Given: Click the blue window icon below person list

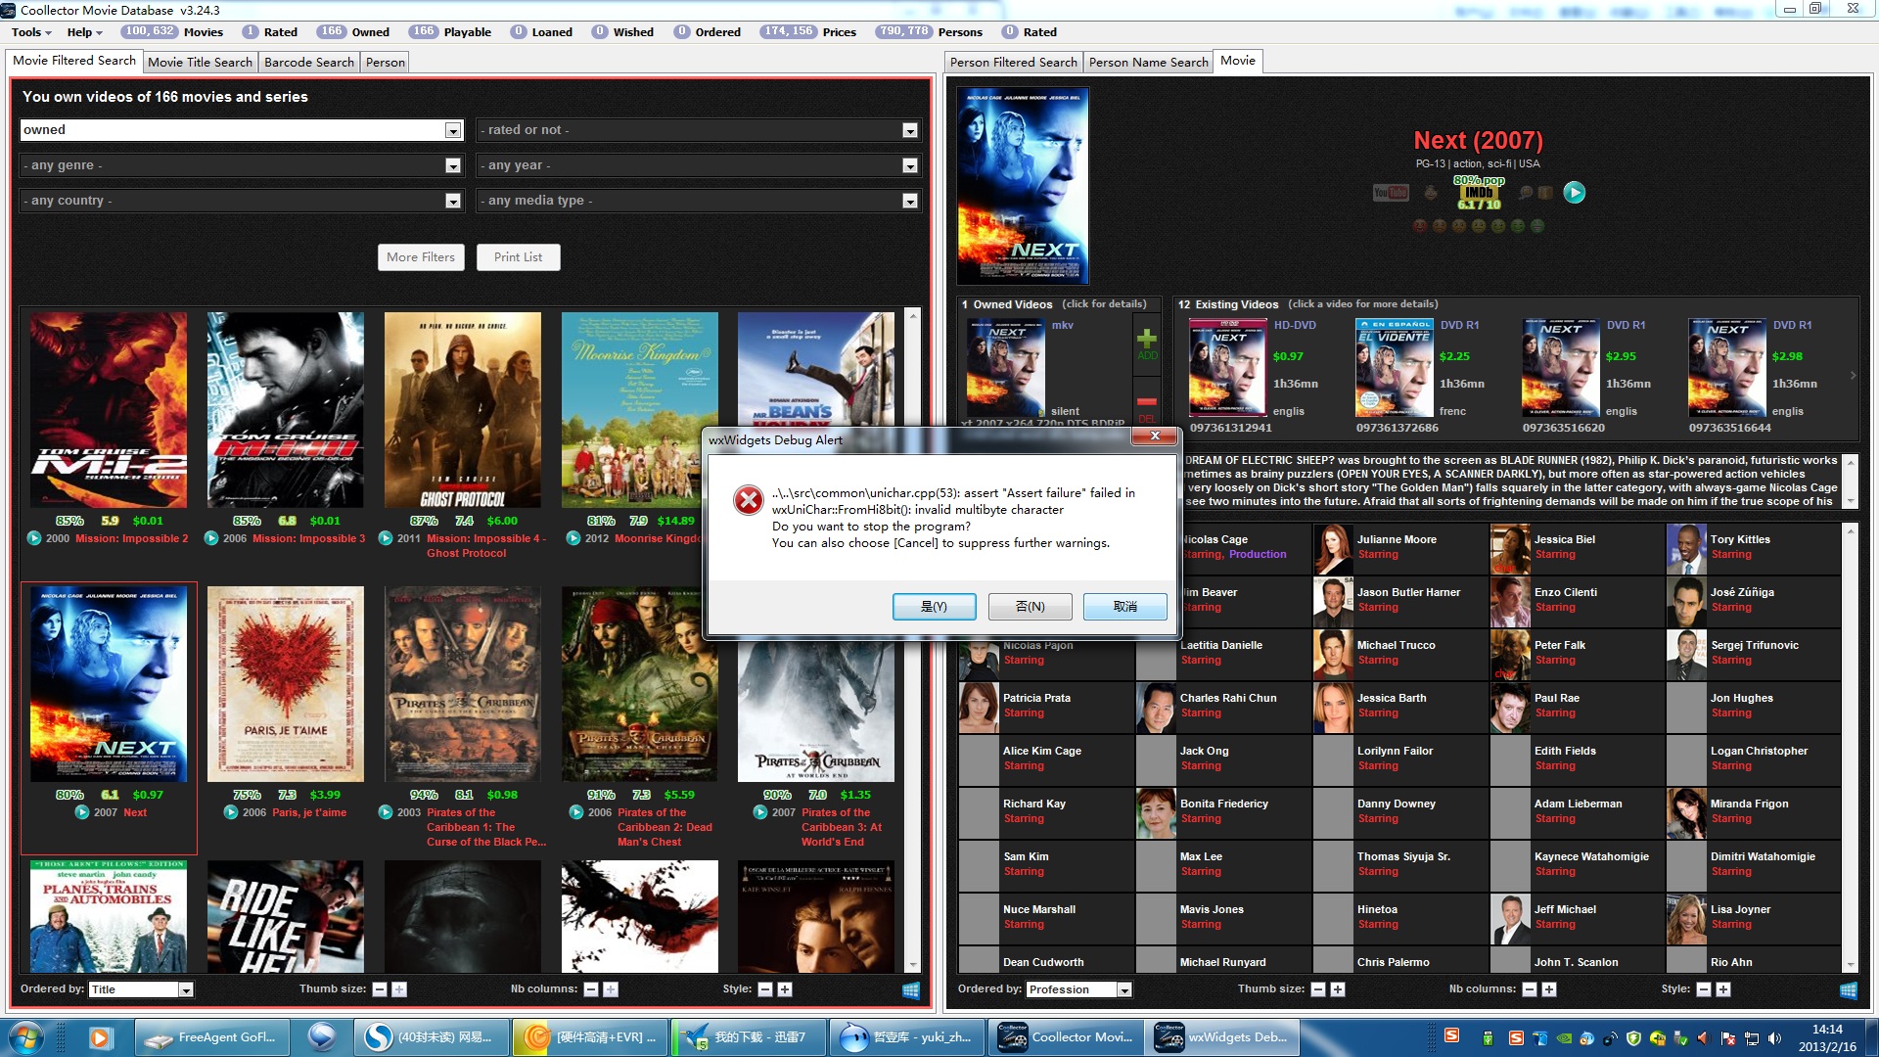Looking at the screenshot, I should (1849, 990).
